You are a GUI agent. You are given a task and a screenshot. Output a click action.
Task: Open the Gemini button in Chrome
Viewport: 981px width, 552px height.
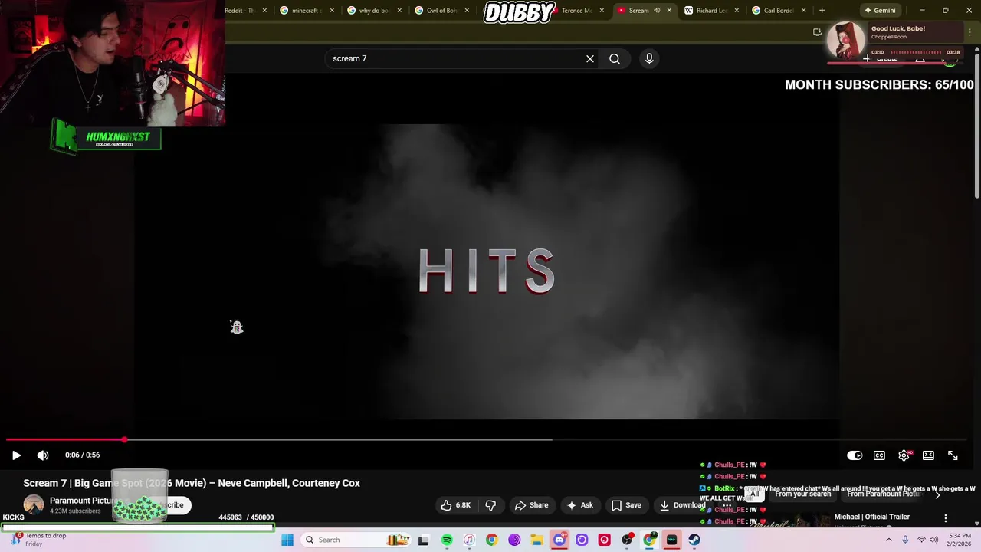(879, 11)
